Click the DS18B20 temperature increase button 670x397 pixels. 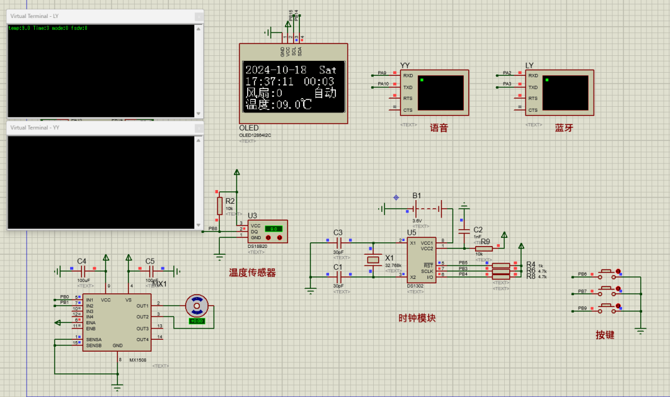(281, 238)
